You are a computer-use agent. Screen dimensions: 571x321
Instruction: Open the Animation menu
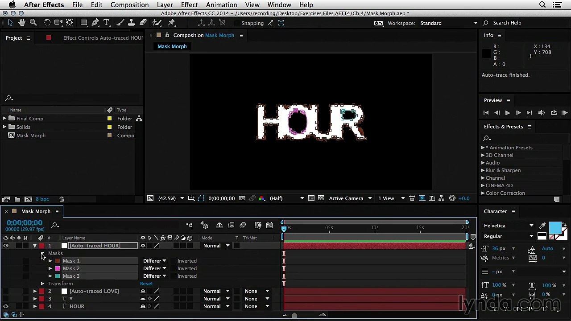pos(221,5)
